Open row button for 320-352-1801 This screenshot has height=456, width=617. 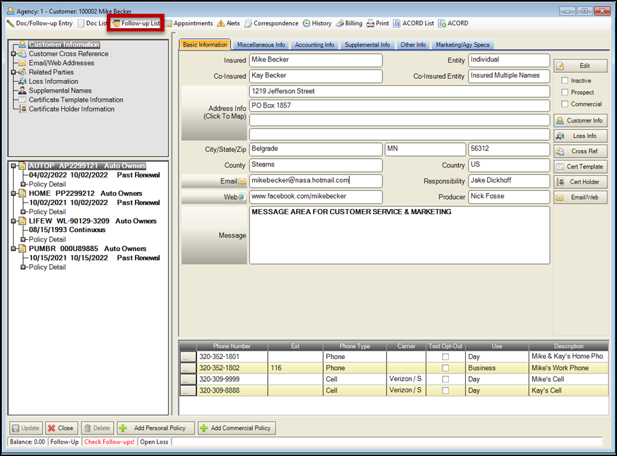pos(188,357)
